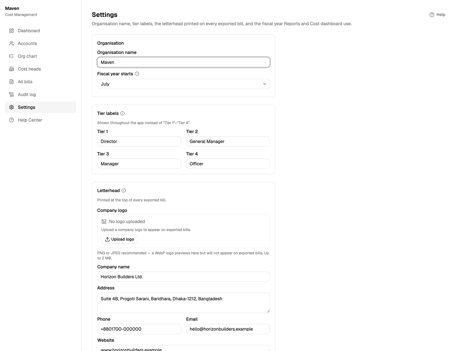Open the Fiscal year starts July dropdown
Image resolution: width=459 pixels, height=351 pixels.
coord(184,84)
